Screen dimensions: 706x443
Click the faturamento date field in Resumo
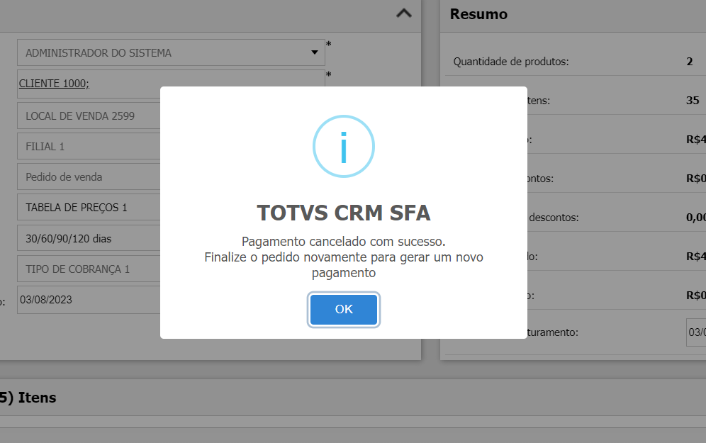click(x=696, y=332)
